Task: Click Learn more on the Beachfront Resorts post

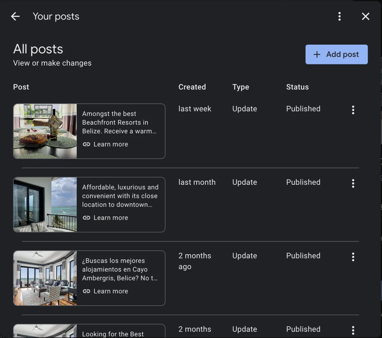Action: point(110,144)
